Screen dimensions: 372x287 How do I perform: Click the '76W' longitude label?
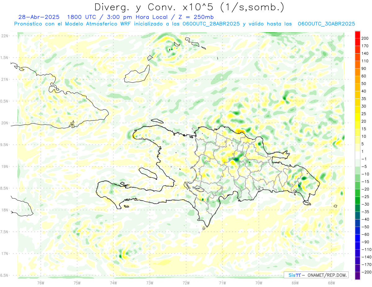click(x=41, y=283)
